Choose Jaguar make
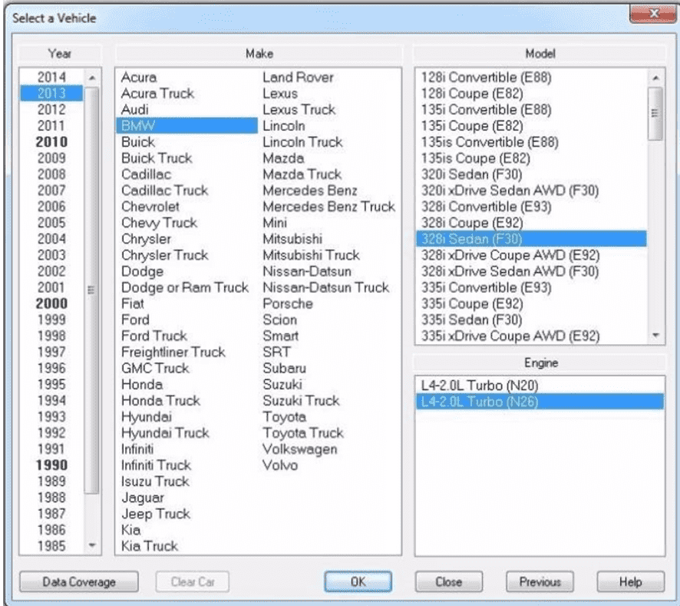Viewport: 680px width, 606px height. pyautogui.click(x=143, y=498)
